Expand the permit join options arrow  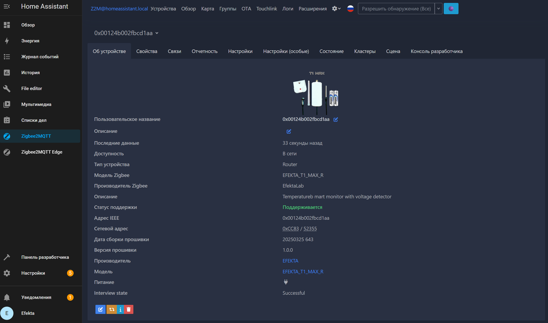click(438, 9)
